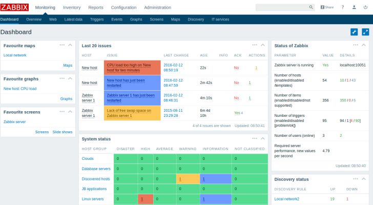Open the JB applications host group

[94, 189]
